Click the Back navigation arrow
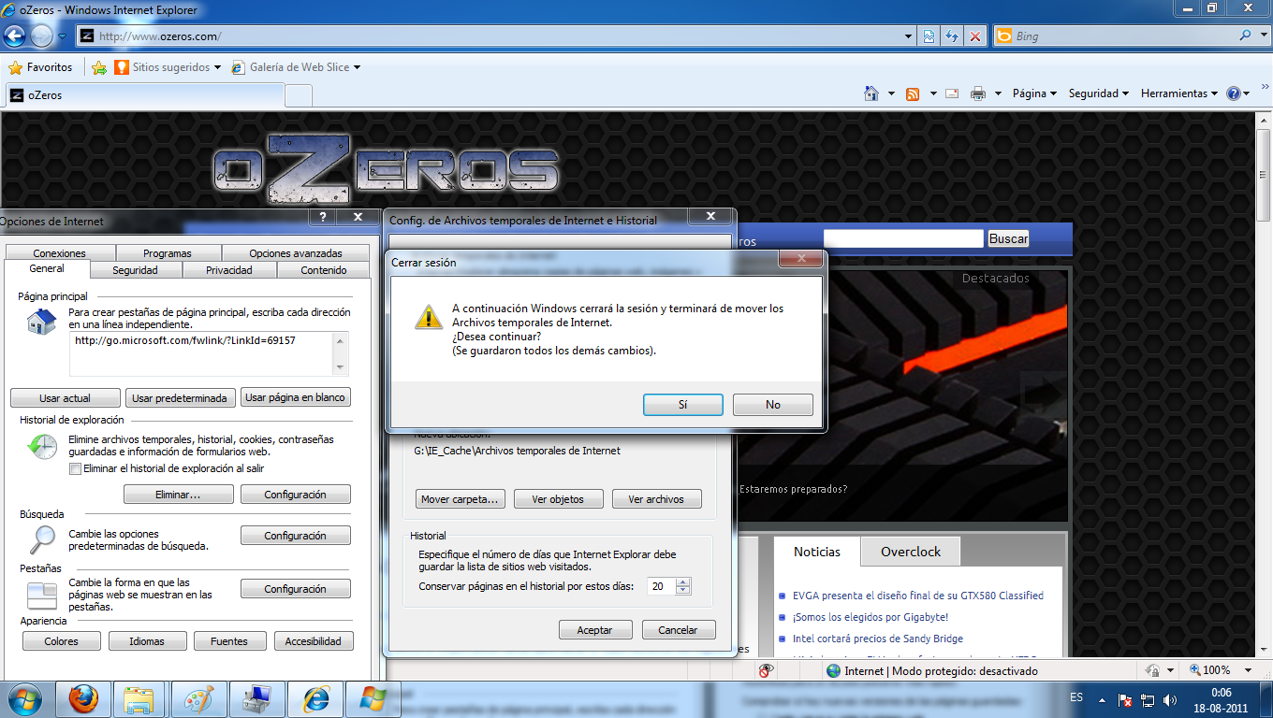 point(16,36)
